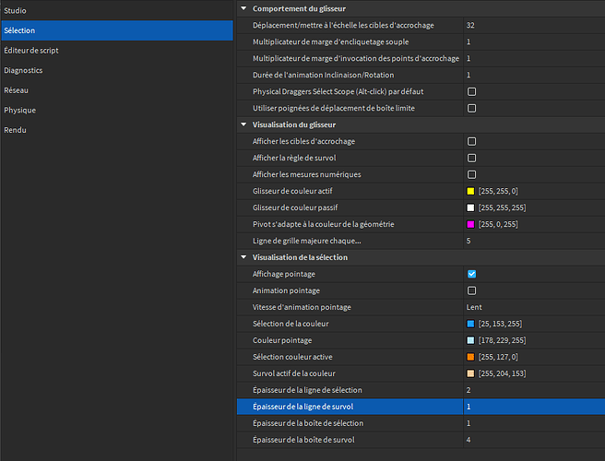Open the Studio settings category
The width and height of the screenshot is (605, 461).
[17, 10]
